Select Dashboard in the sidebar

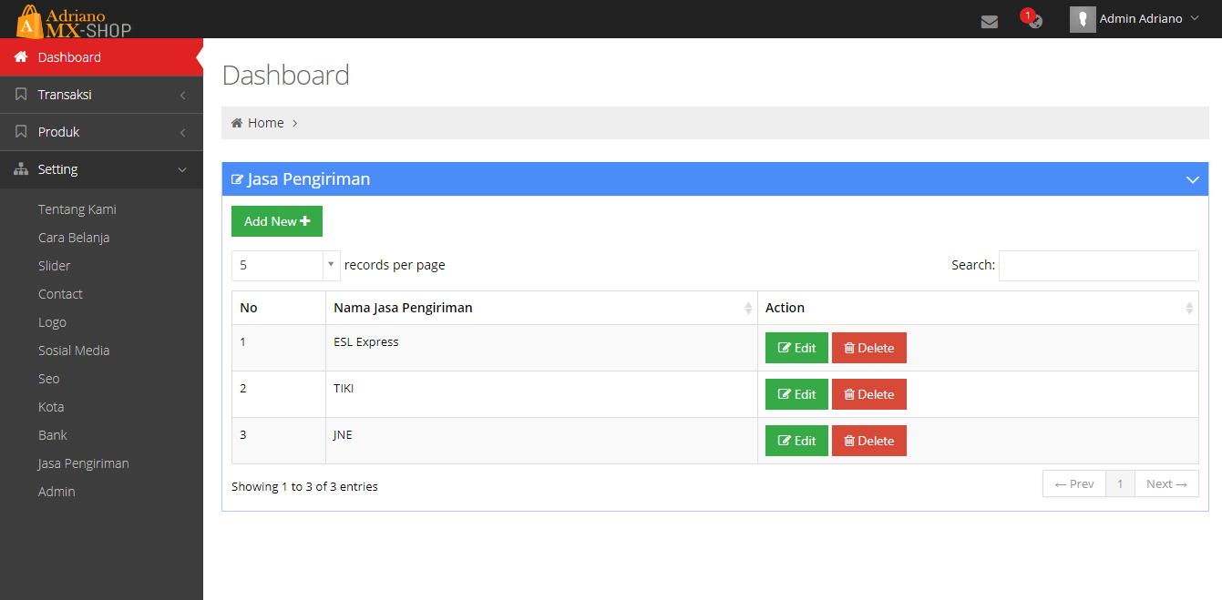(x=69, y=57)
